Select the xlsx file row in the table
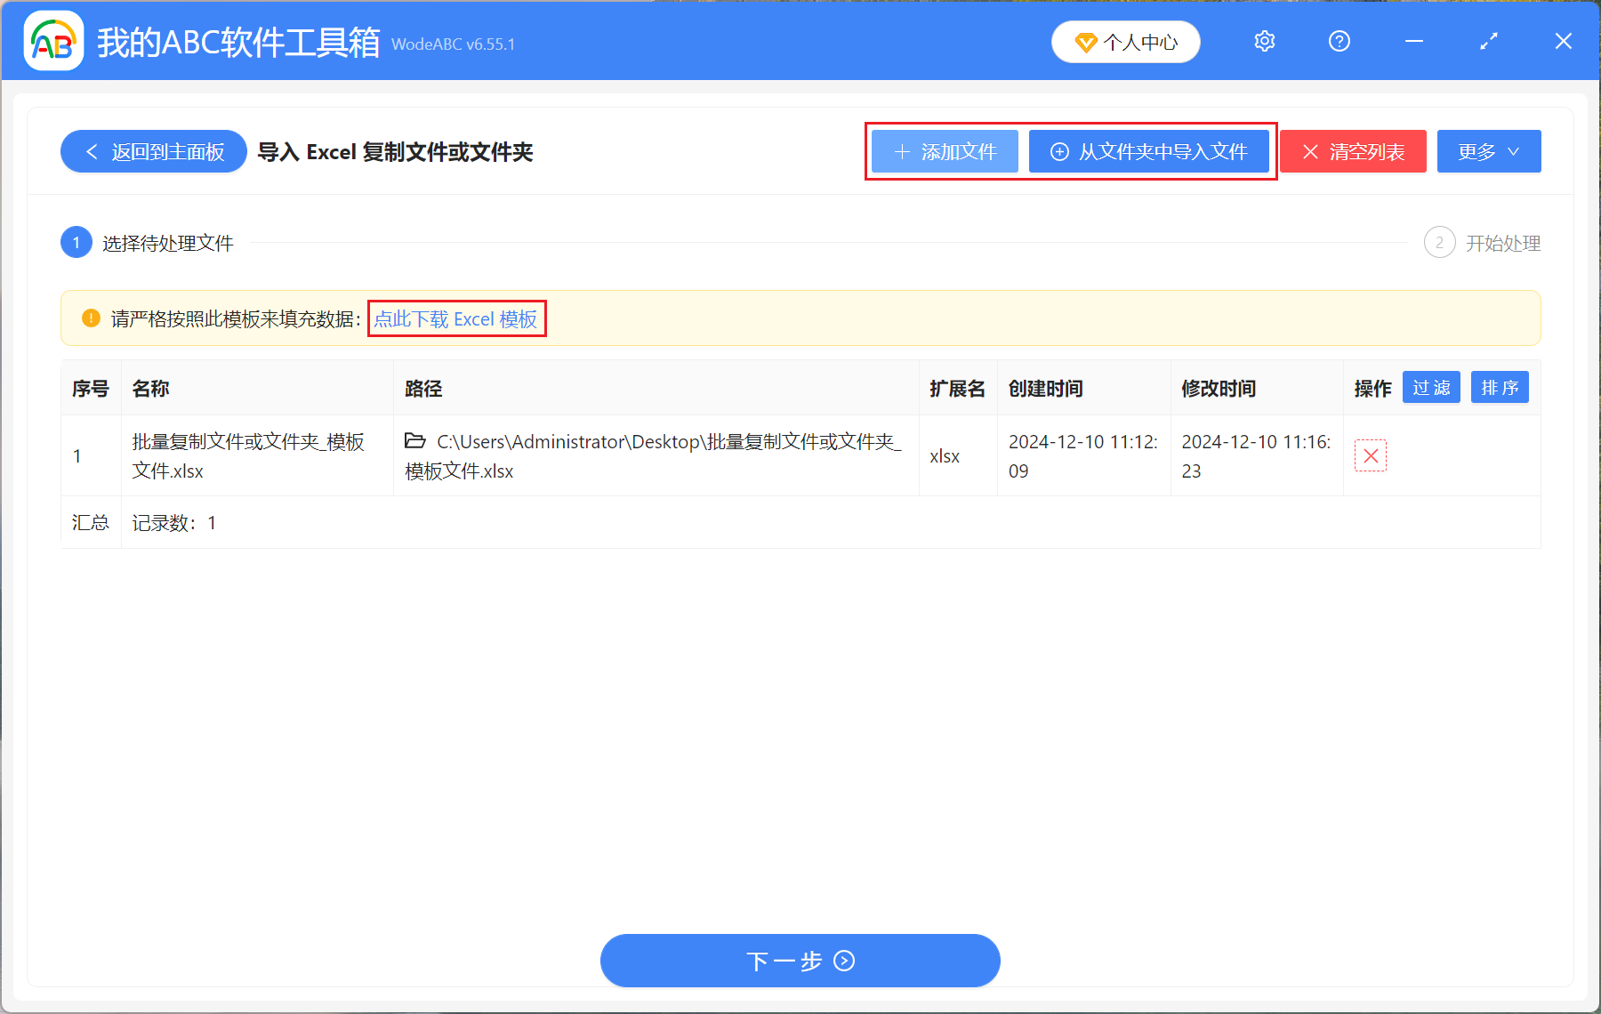 623,455
